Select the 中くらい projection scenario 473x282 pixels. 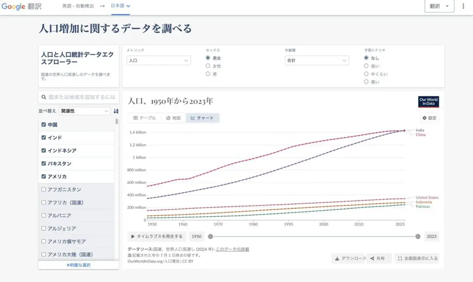(x=366, y=74)
